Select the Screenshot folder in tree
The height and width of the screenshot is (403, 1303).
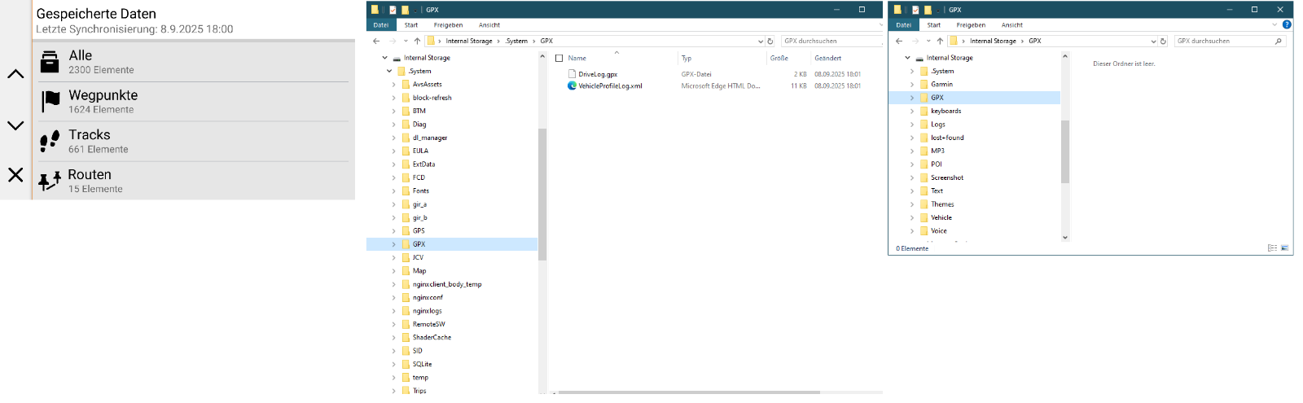click(x=947, y=177)
